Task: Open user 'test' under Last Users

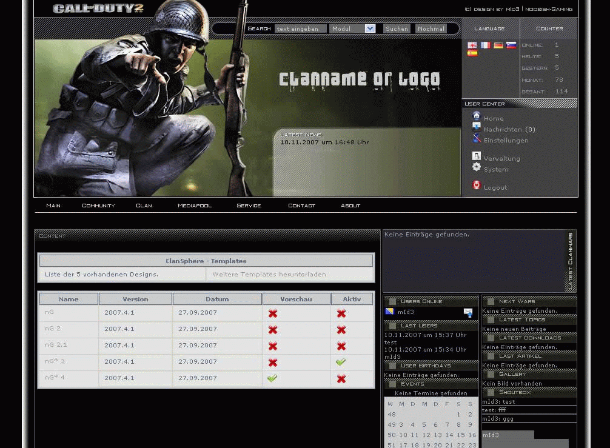Action: coord(390,343)
